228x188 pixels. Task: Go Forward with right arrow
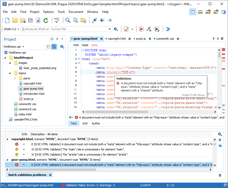pyautogui.click(x=110, y=20)
